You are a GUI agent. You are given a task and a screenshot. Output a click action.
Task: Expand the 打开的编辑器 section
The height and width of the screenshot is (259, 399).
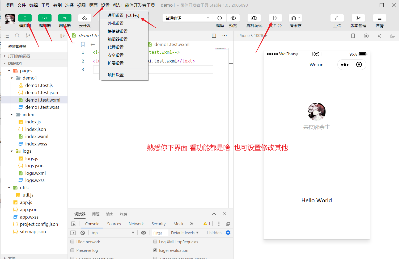[x=35, y=56]
